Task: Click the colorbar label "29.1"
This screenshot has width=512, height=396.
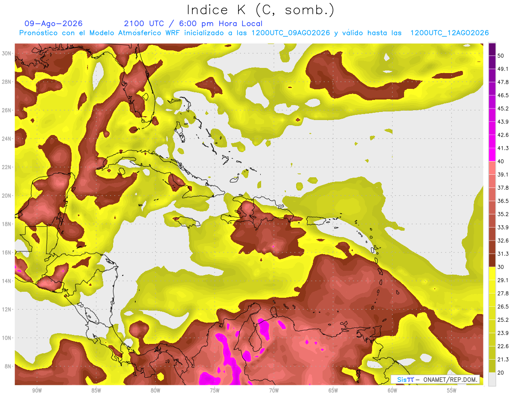Action: click(503, 280)
